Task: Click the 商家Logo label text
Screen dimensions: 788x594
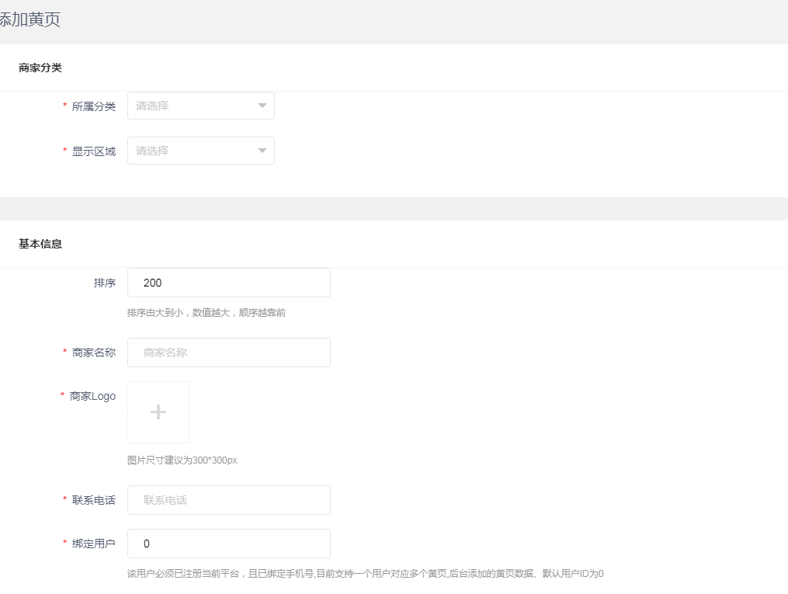Action: tap(92, 396)
